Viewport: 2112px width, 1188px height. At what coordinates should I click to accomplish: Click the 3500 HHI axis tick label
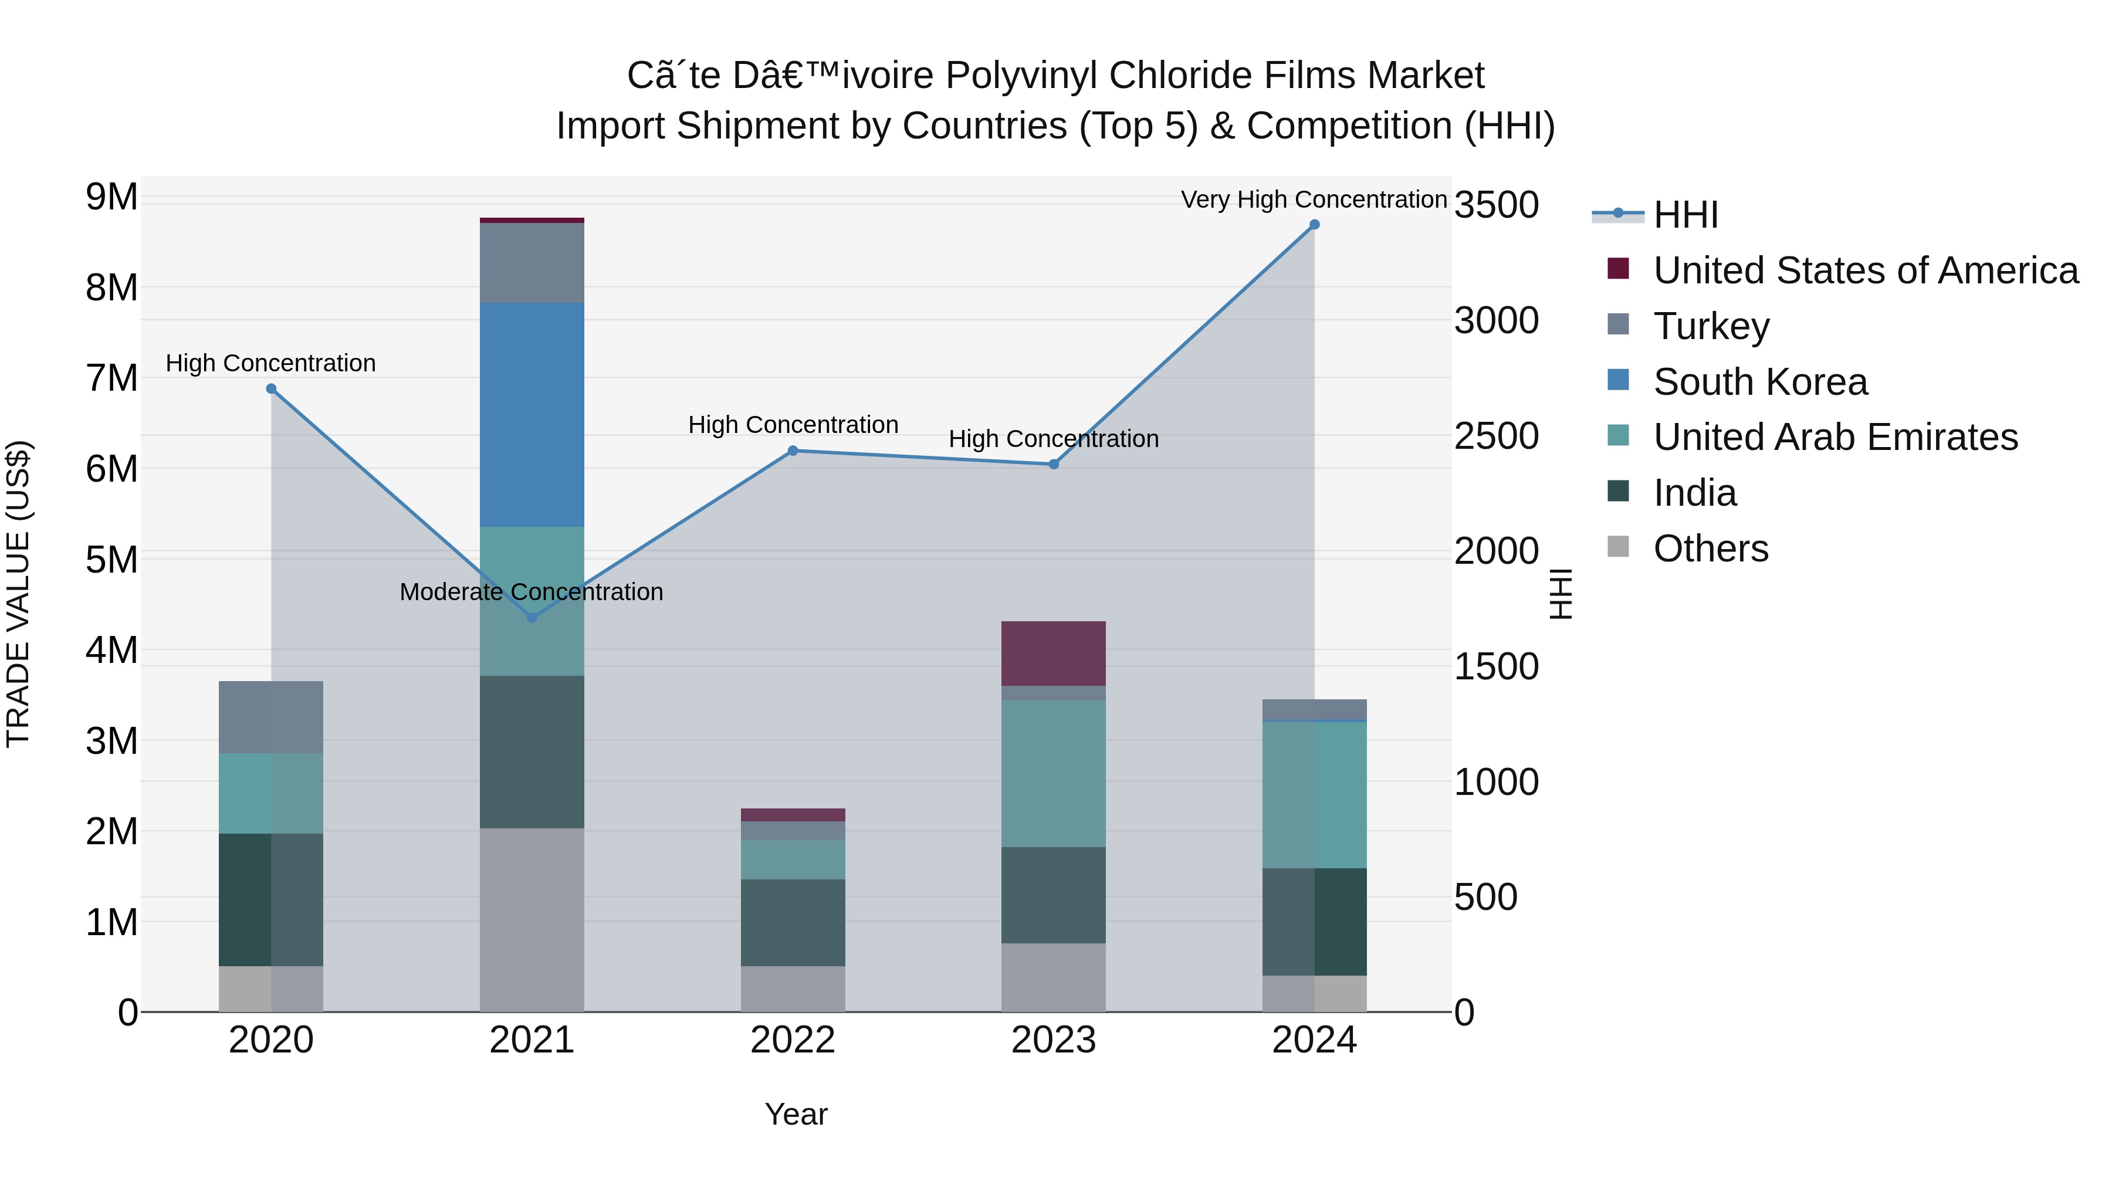tap(1496, 205)
